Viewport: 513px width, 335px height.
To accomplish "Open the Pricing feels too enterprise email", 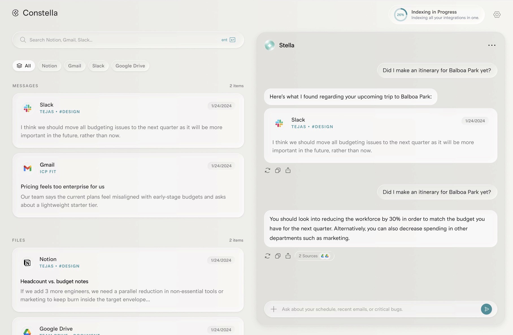I will coord(128,186).
